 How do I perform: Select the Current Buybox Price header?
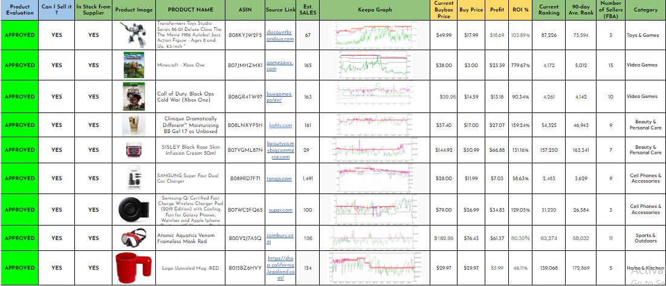click(x=444, y=10)
